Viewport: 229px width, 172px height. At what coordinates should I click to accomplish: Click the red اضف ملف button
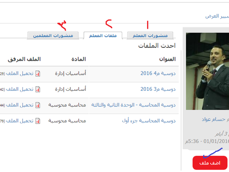(x=210, y=163)
